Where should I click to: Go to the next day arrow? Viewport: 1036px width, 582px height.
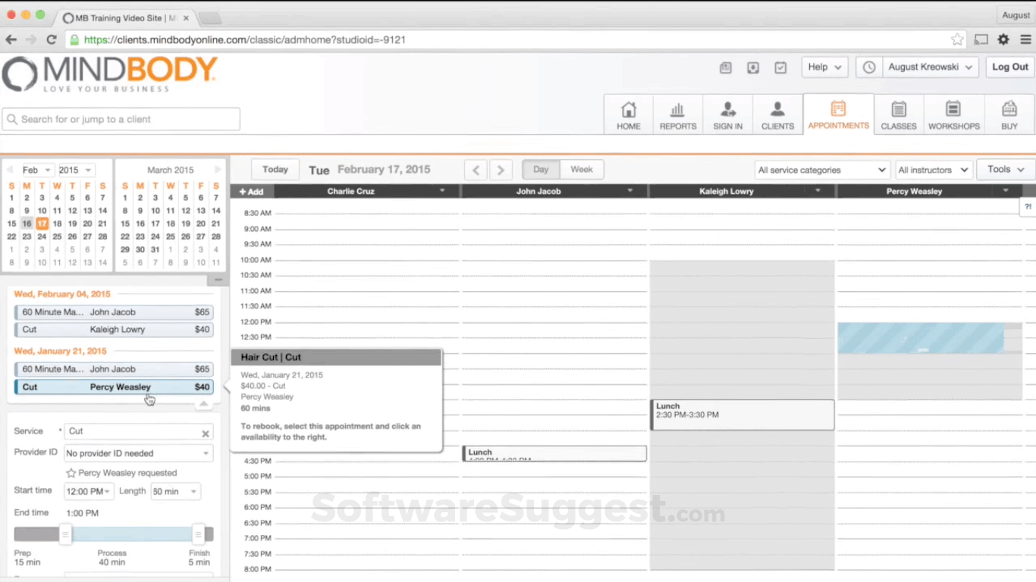click(501, 170)
